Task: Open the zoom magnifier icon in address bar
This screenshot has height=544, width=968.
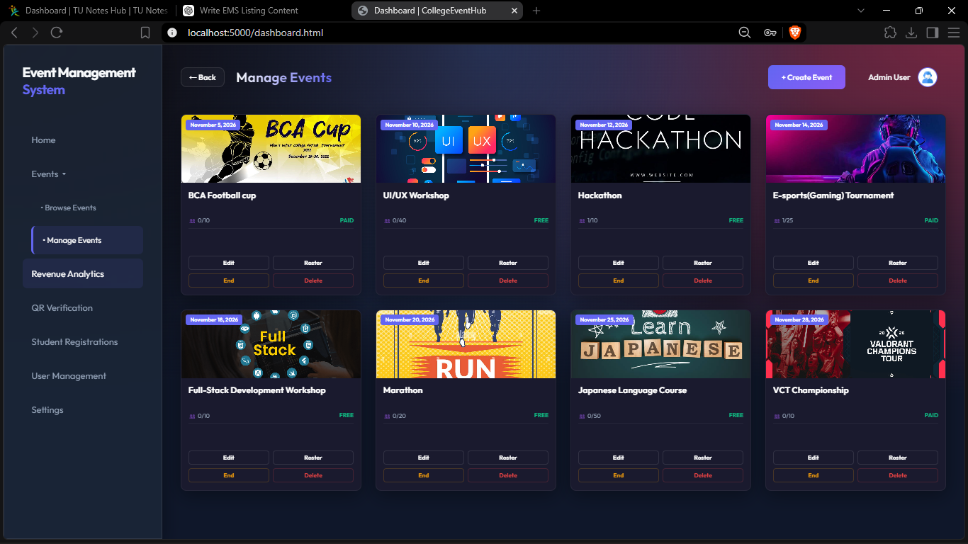Action: 745,33
